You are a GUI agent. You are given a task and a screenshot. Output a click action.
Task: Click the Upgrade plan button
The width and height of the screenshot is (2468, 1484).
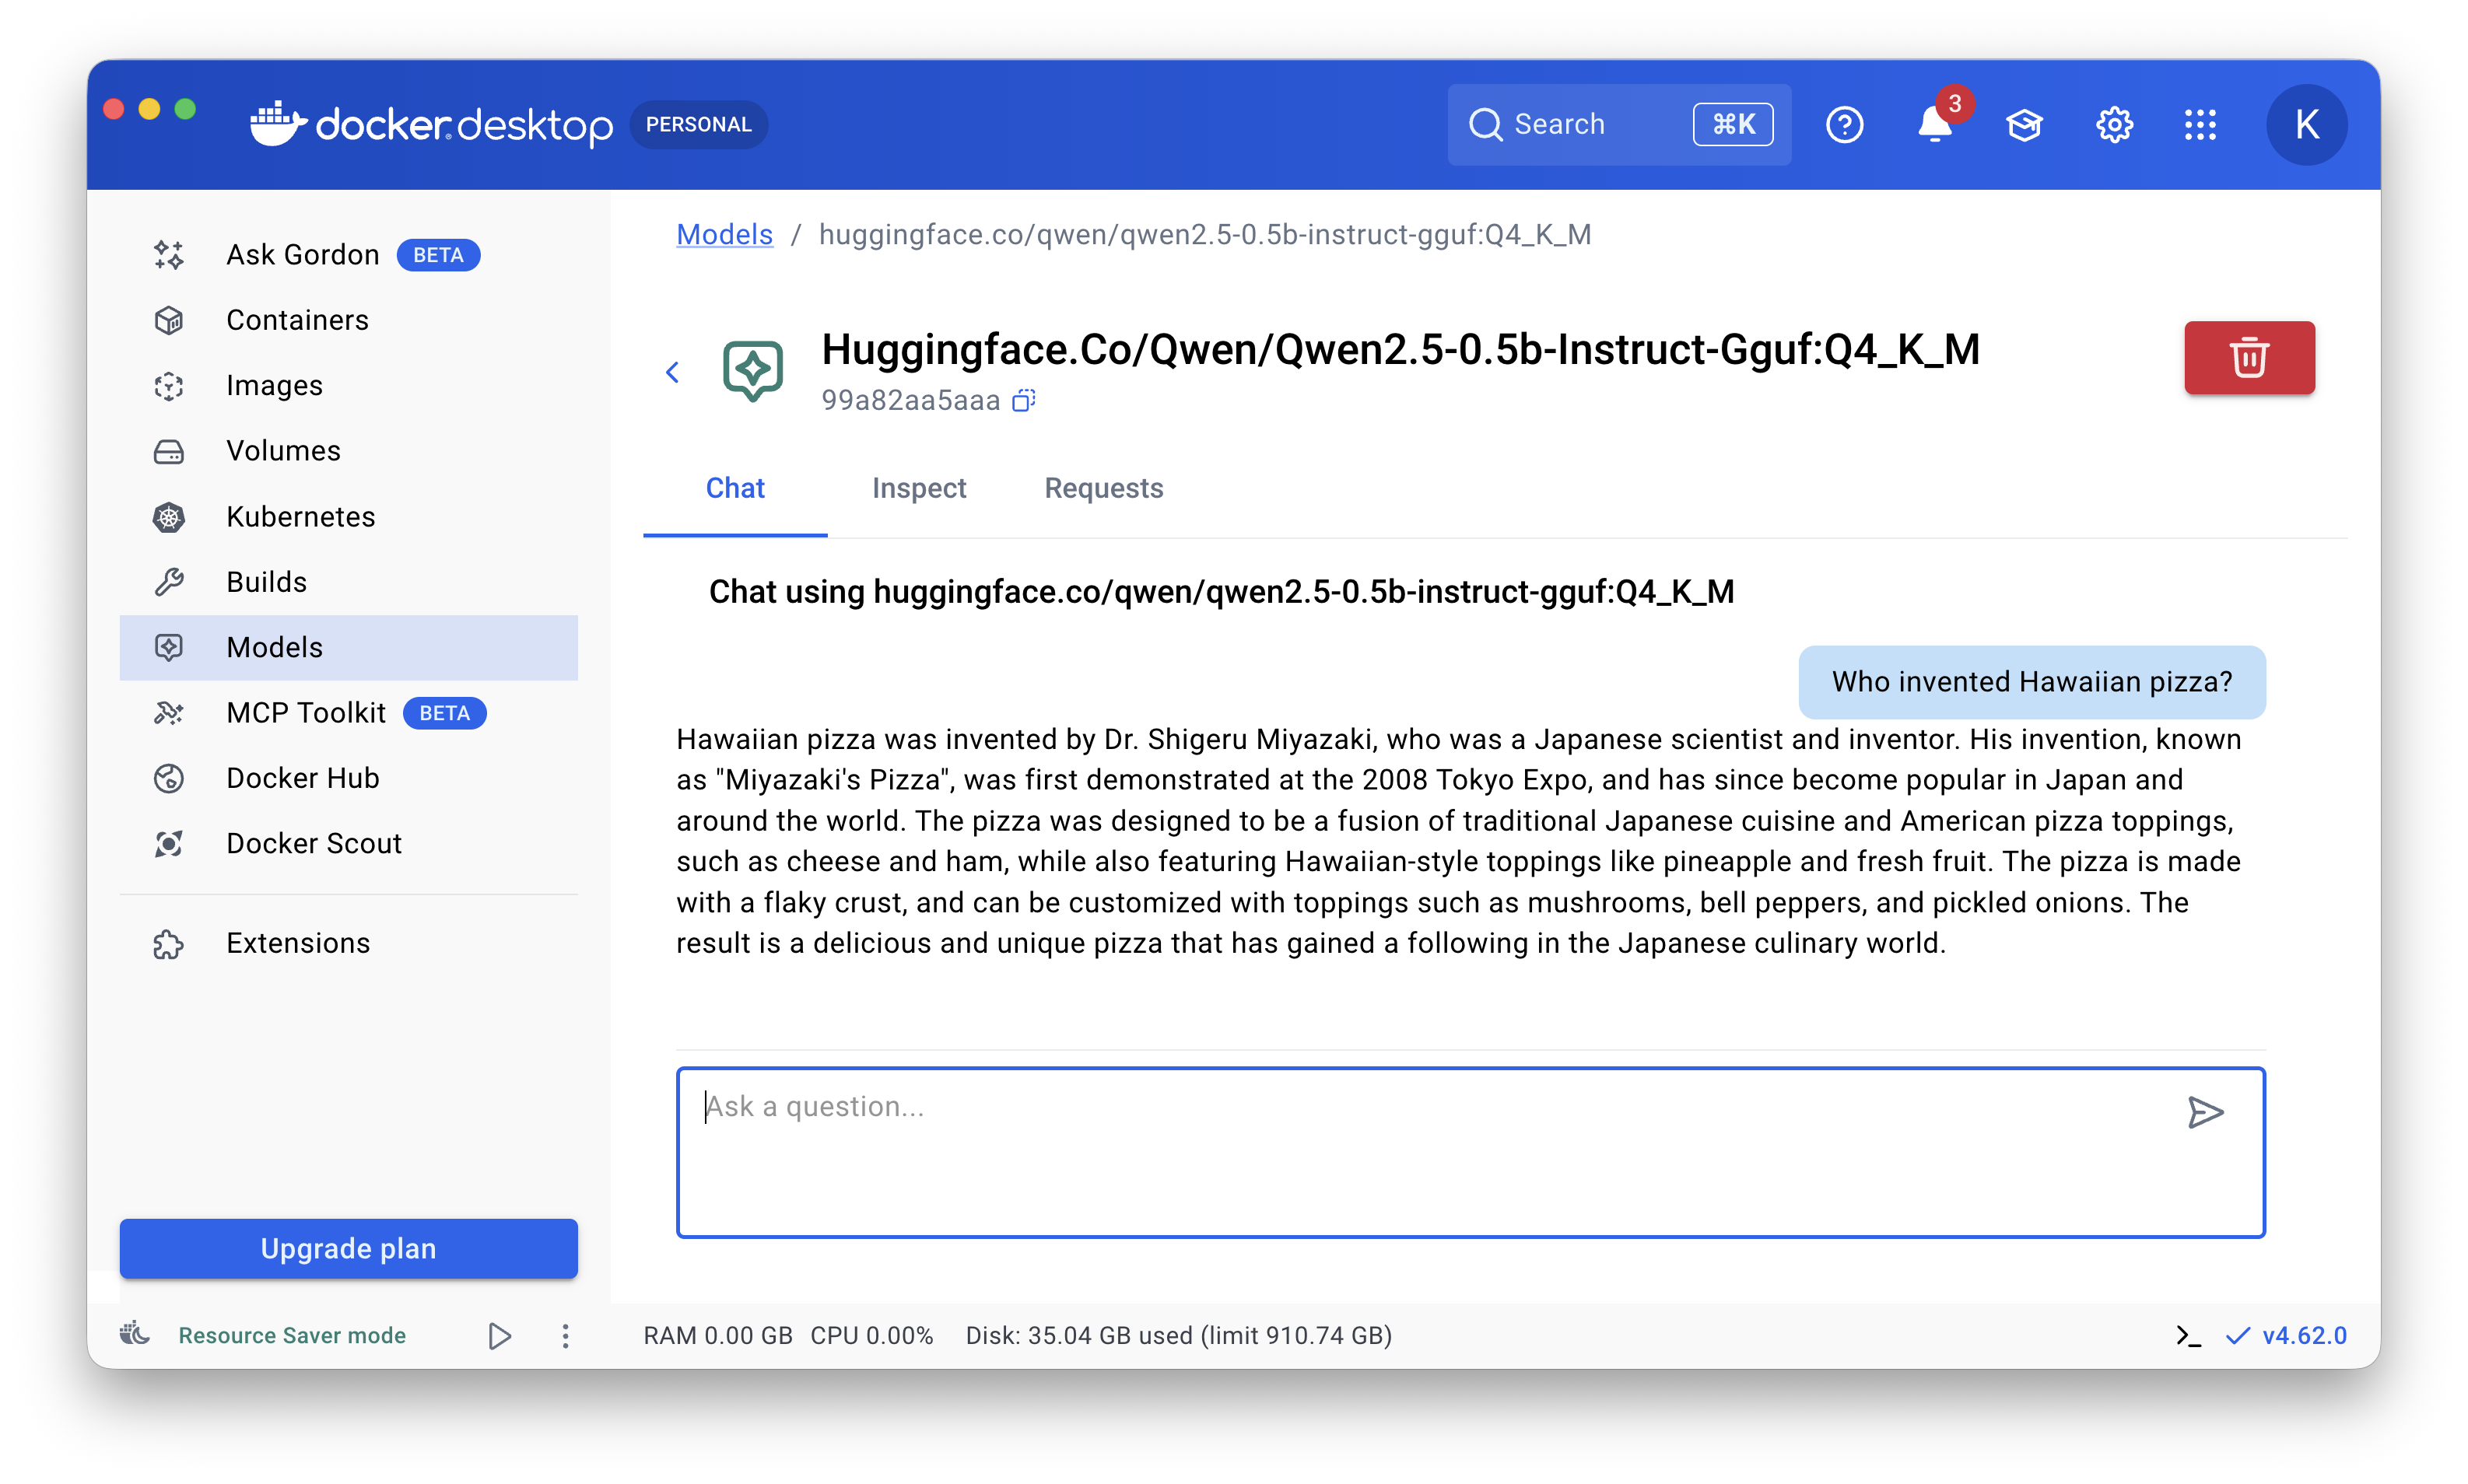tap(348, 1248)
